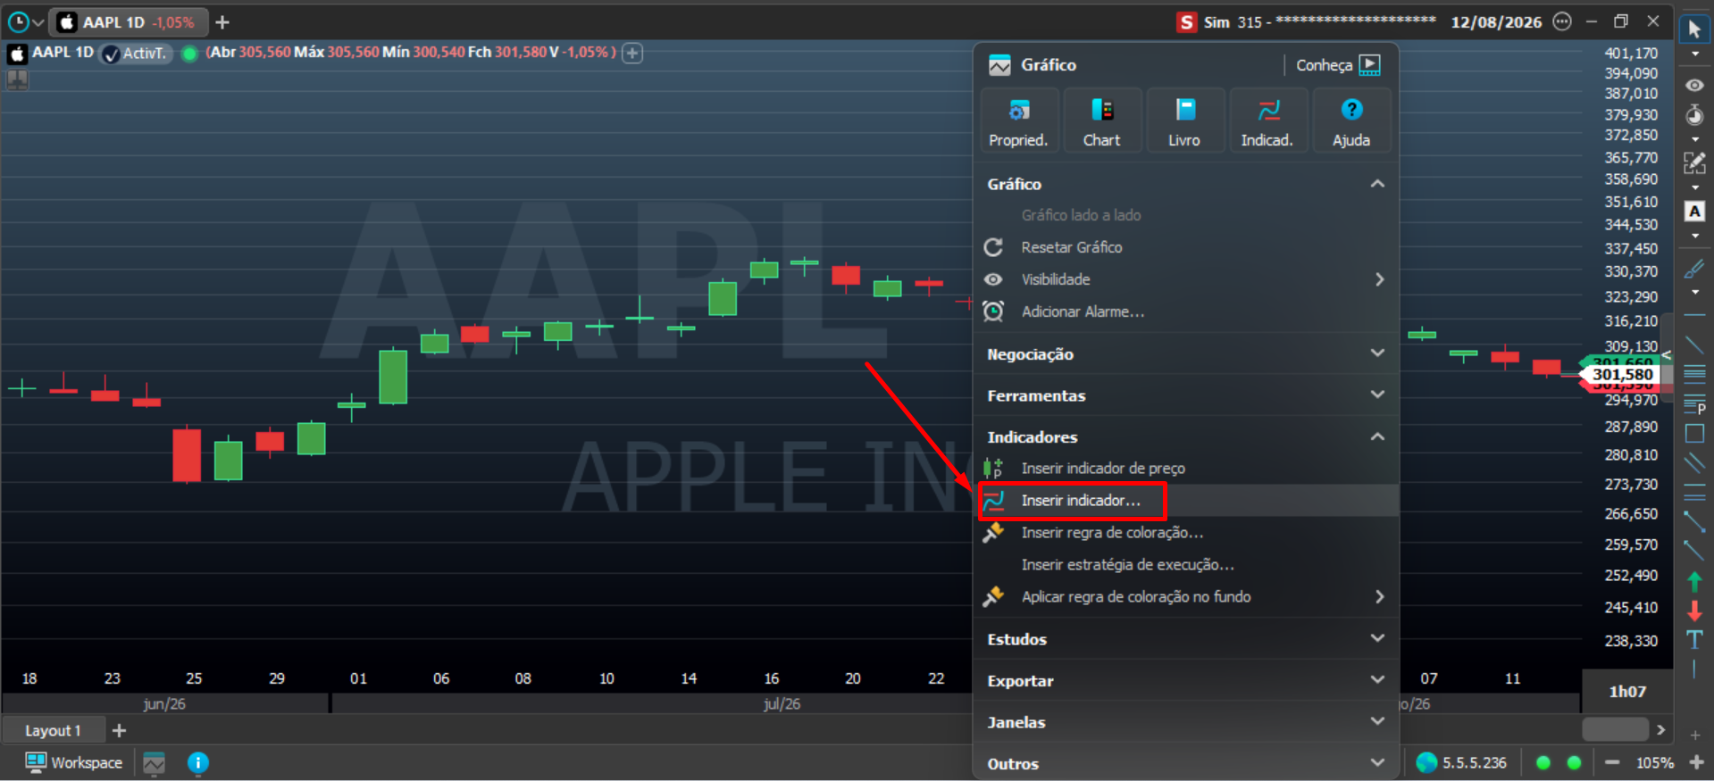
Task: Click the 301,580 current price label
Action: coord(1622,375)
